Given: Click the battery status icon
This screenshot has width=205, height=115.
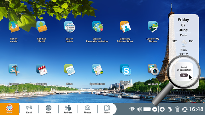Looking at the screenshot, I should pyautogui.click(x=147, y=109).
